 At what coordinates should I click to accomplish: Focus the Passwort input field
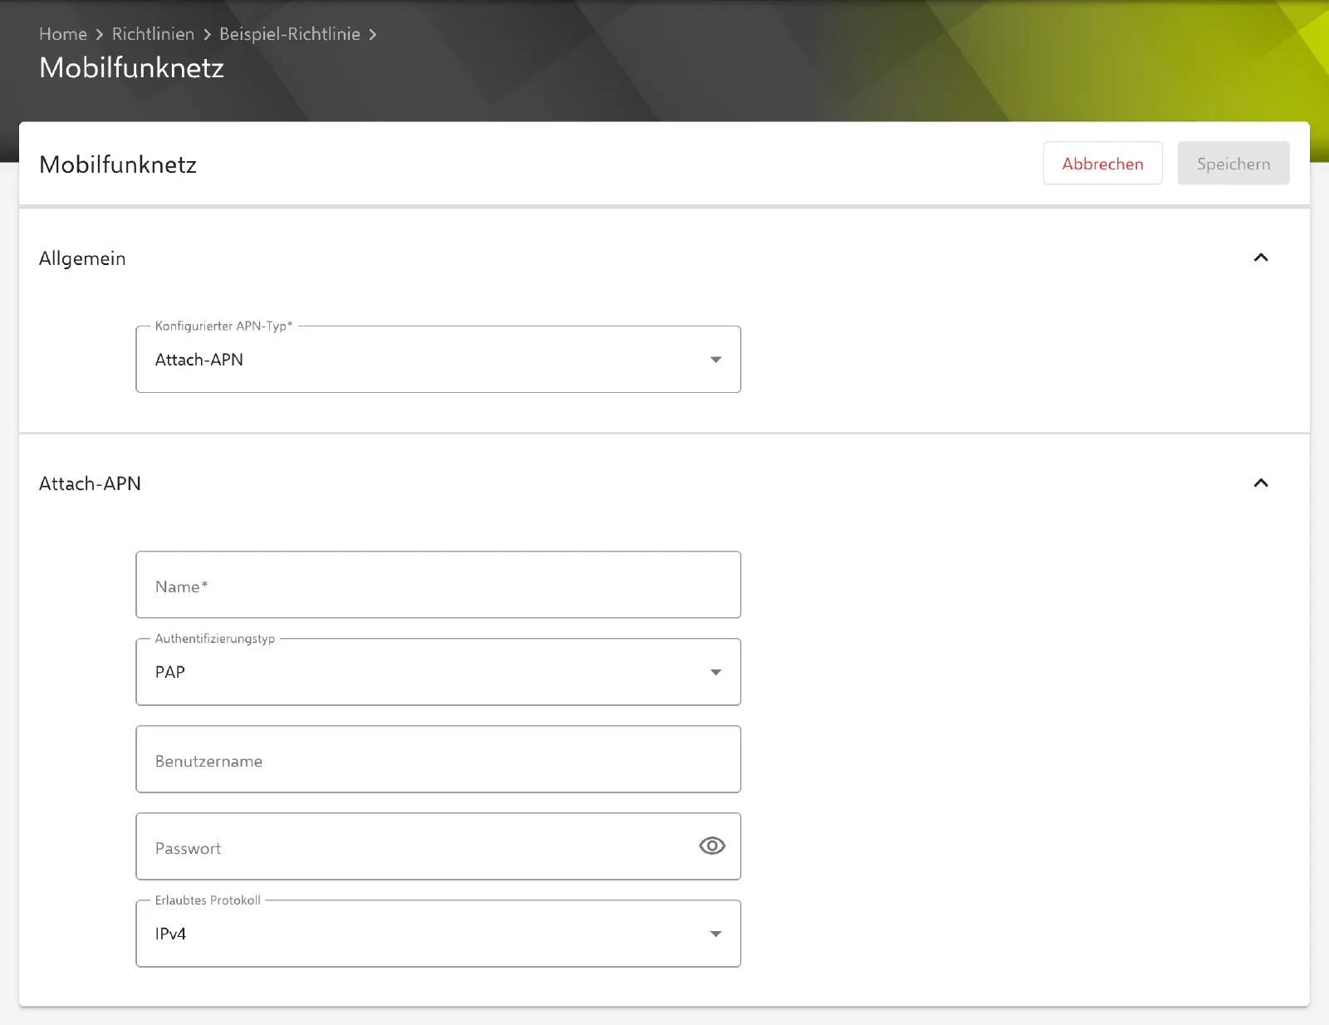tap(438, 846)
